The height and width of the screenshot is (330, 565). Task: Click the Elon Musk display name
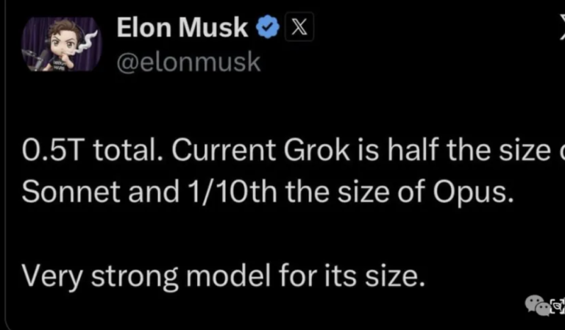coord(182,29)
